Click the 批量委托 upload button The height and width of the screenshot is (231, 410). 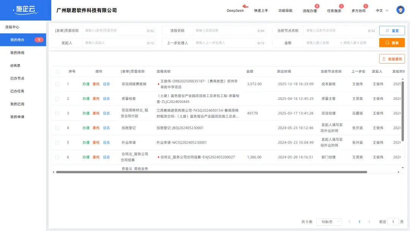tap(391, 59)
